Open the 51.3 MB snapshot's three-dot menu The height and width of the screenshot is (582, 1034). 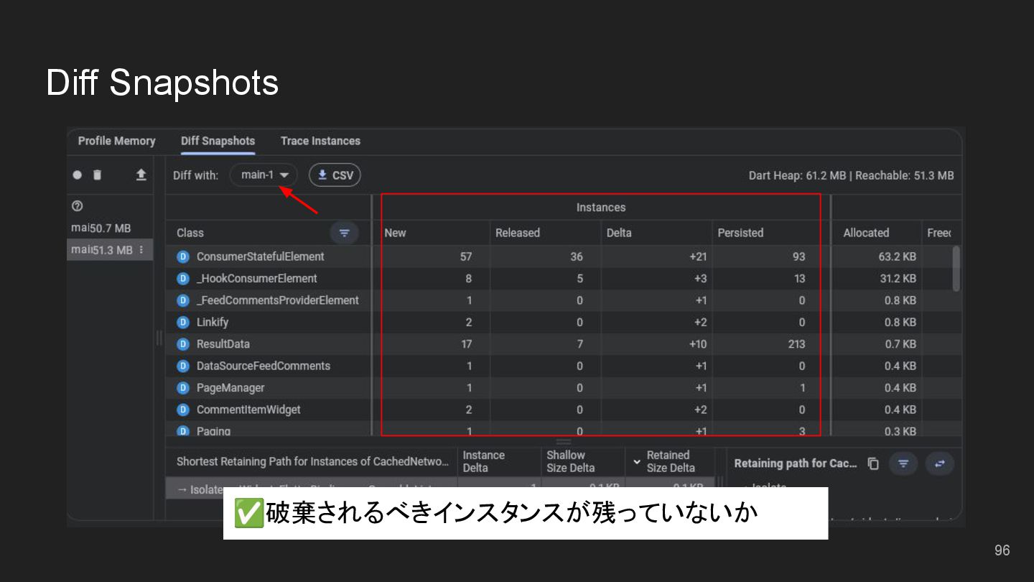[141, 250]
